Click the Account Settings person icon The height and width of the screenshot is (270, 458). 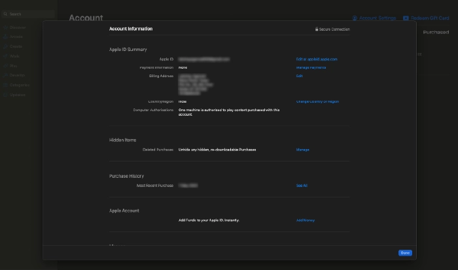[x=355, y=18]
